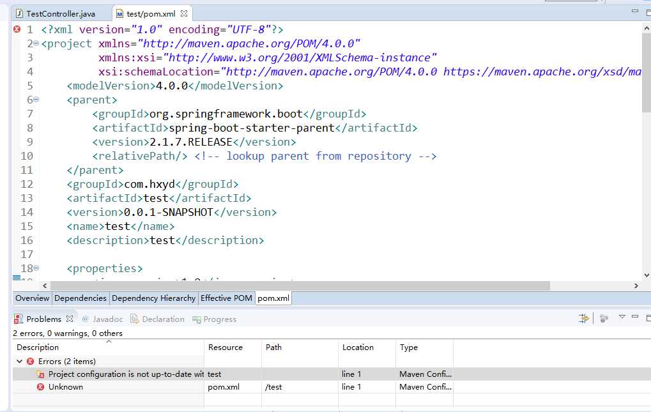
Task: Click the spring-boot-starter-parent artifactId text
Action: click(x=252, y=128)
